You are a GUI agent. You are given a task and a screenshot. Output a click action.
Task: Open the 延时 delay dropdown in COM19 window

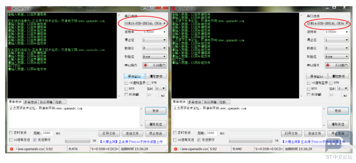tap(160, 88)
